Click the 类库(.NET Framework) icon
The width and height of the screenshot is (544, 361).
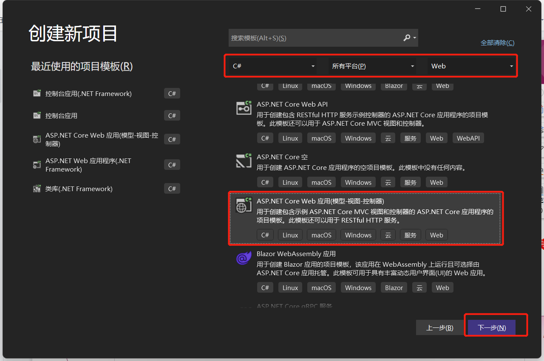(x=37, y=189)
